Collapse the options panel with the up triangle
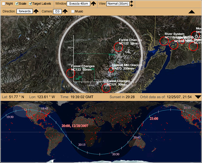The height and width of the screenshot is (163, 202). pos(192,12)
